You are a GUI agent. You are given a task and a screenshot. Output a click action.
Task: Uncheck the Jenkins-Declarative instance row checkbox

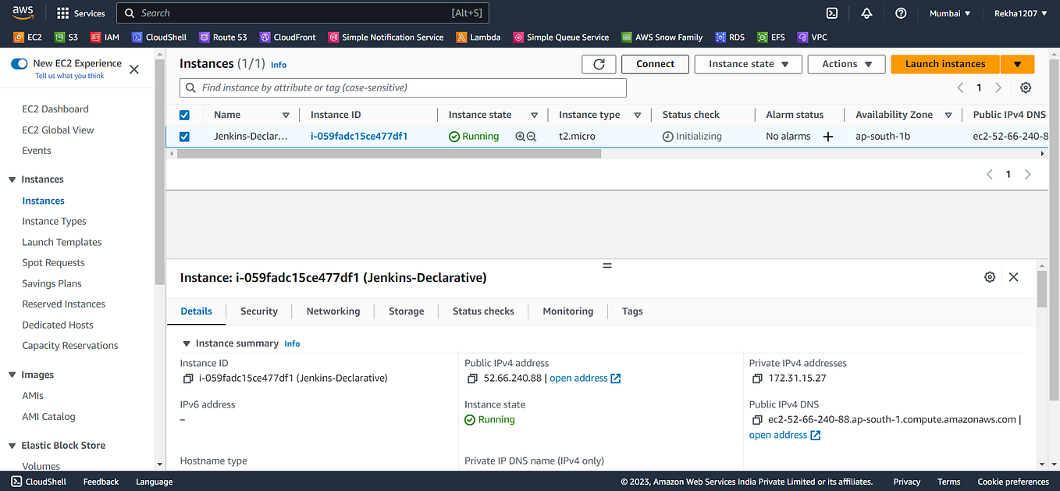pos(185,136)
